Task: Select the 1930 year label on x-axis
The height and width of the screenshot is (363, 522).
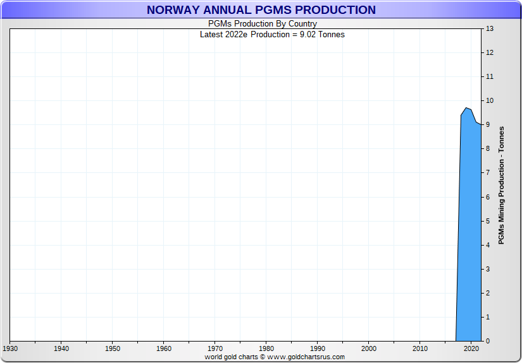Action: [x=10, y=348]
